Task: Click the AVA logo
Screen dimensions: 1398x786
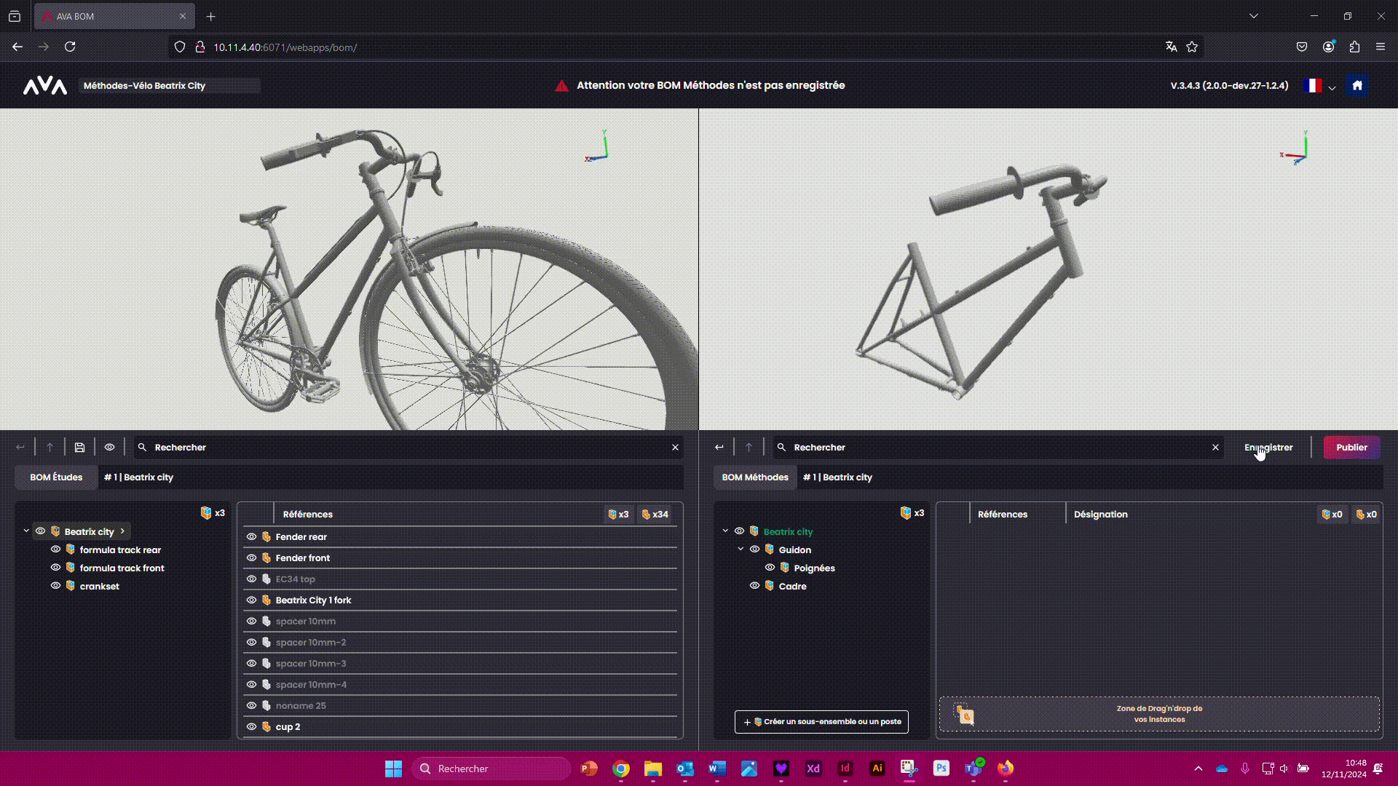Action: [x=45, y=86]
